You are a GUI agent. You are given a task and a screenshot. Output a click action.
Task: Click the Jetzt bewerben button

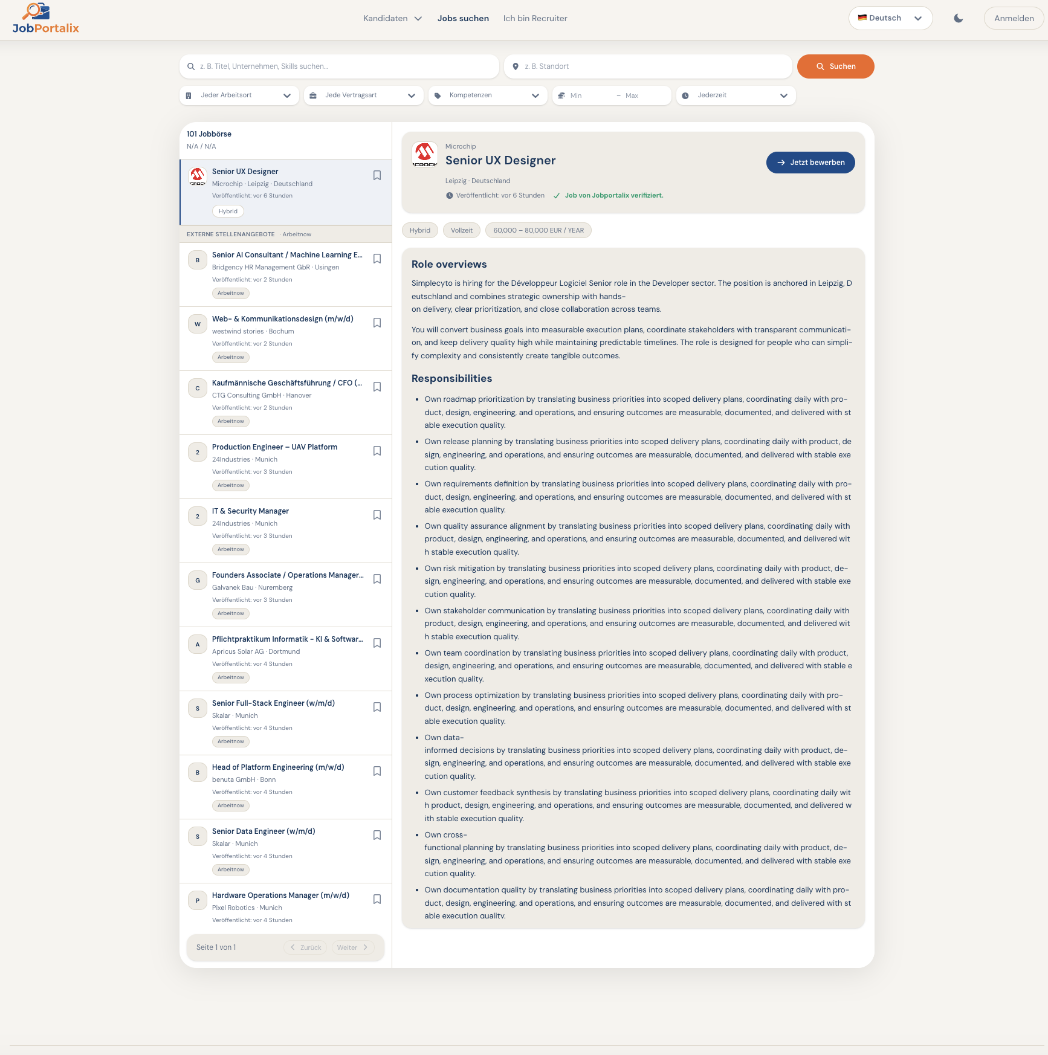[x=810, y=163]
